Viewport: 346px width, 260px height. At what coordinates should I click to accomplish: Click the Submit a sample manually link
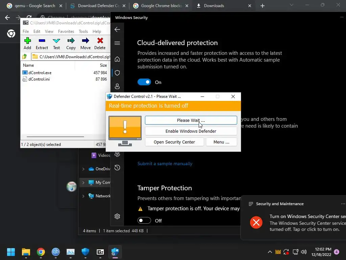point(165,164)
